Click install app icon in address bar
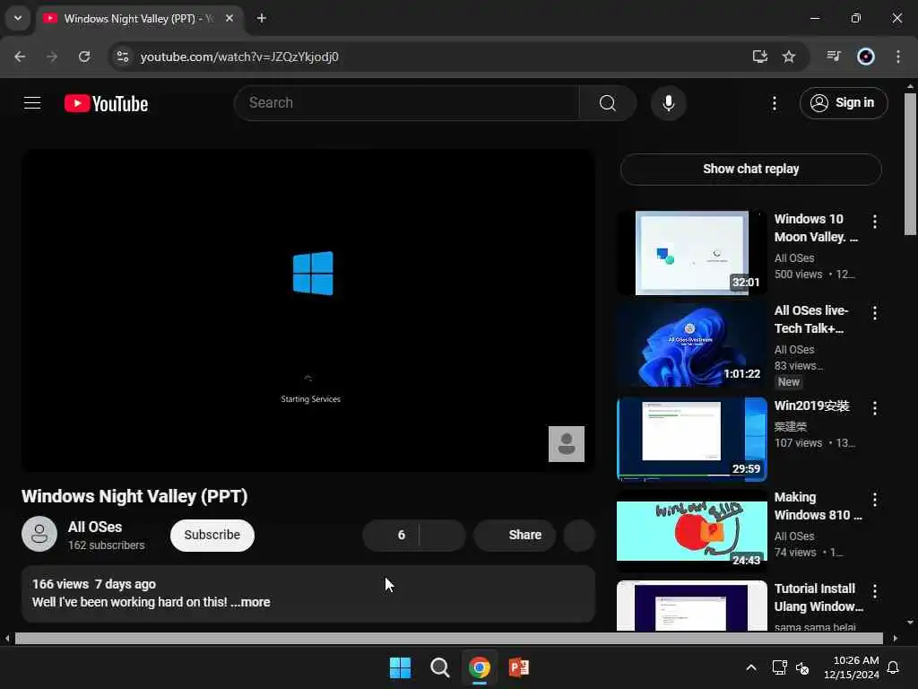Image resolution: width=918 pixels, height=689 pixels. click(759, 57)
